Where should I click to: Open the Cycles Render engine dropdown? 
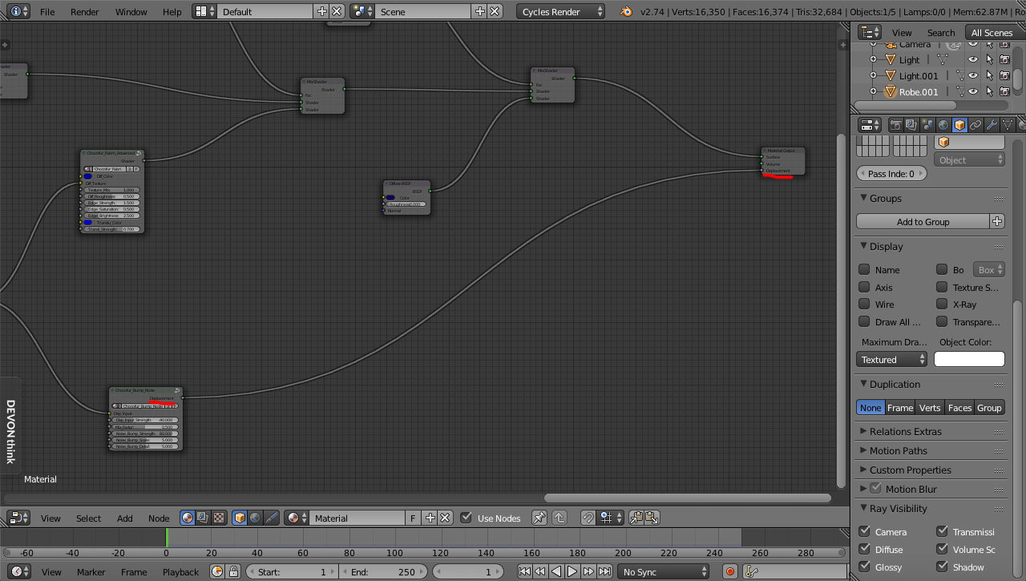(561, 11)
